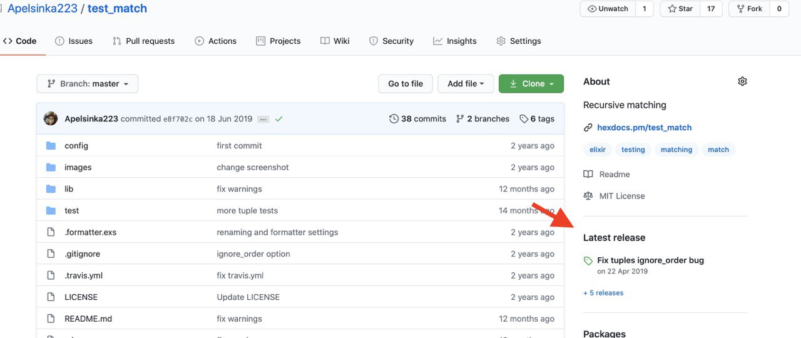Click the lib folder icon

51,189
